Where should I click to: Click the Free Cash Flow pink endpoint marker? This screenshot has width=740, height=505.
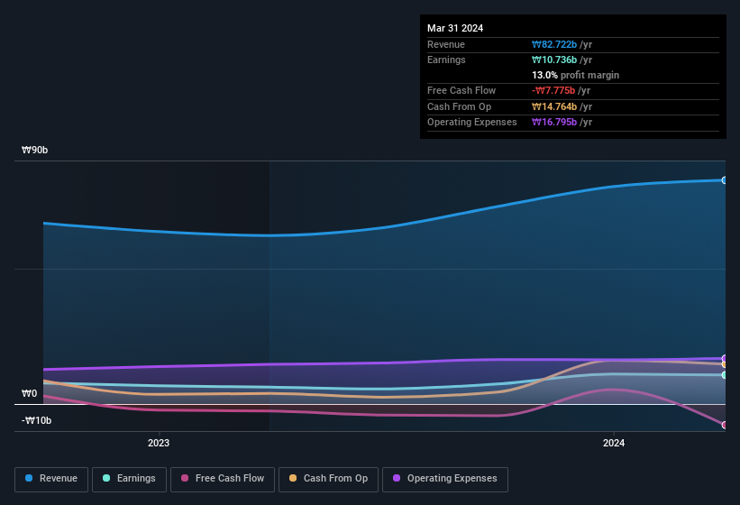[725, 425]
